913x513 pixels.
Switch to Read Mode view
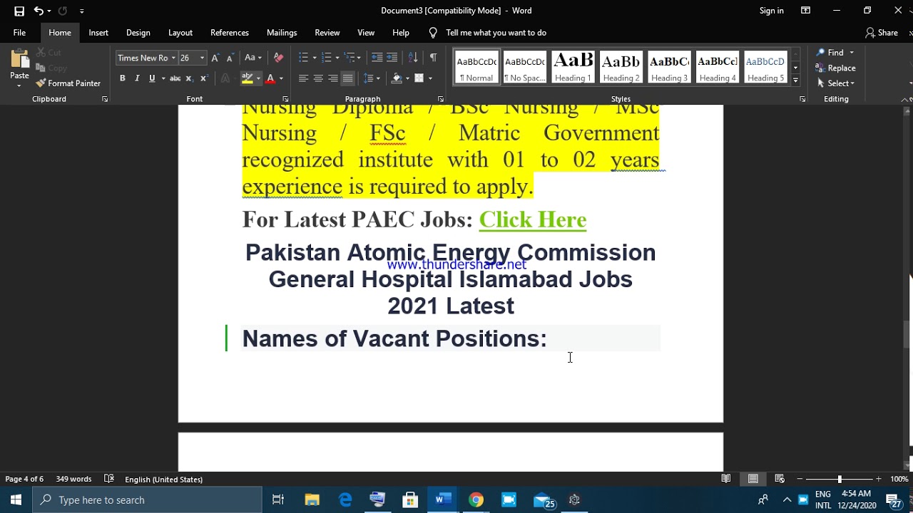coord(726,479)
